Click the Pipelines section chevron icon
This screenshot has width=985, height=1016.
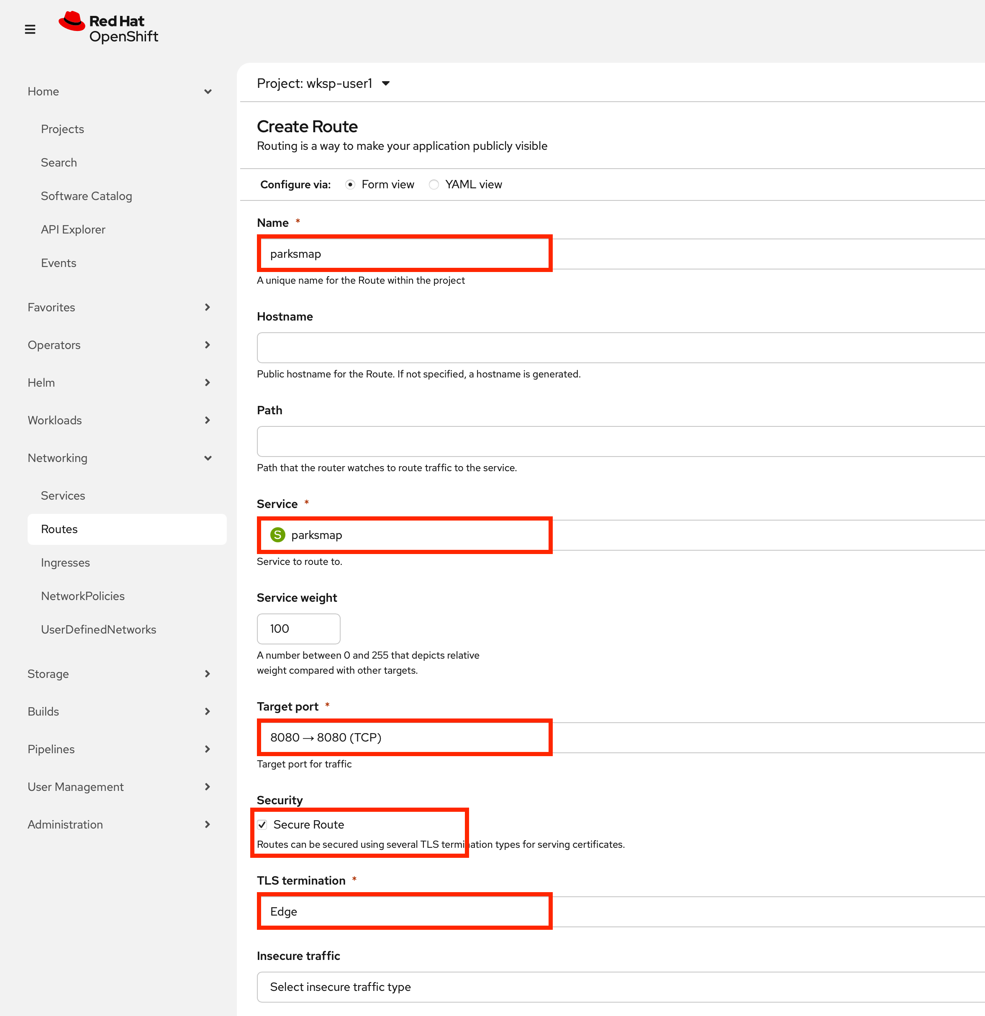208,749
